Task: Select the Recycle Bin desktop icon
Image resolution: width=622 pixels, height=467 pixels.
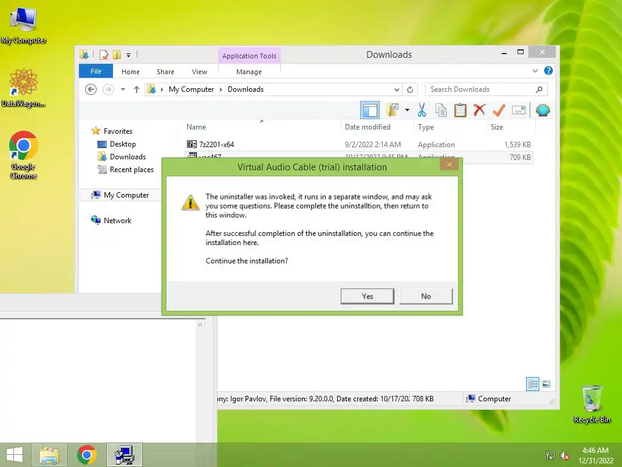Action: coord(592,404)
